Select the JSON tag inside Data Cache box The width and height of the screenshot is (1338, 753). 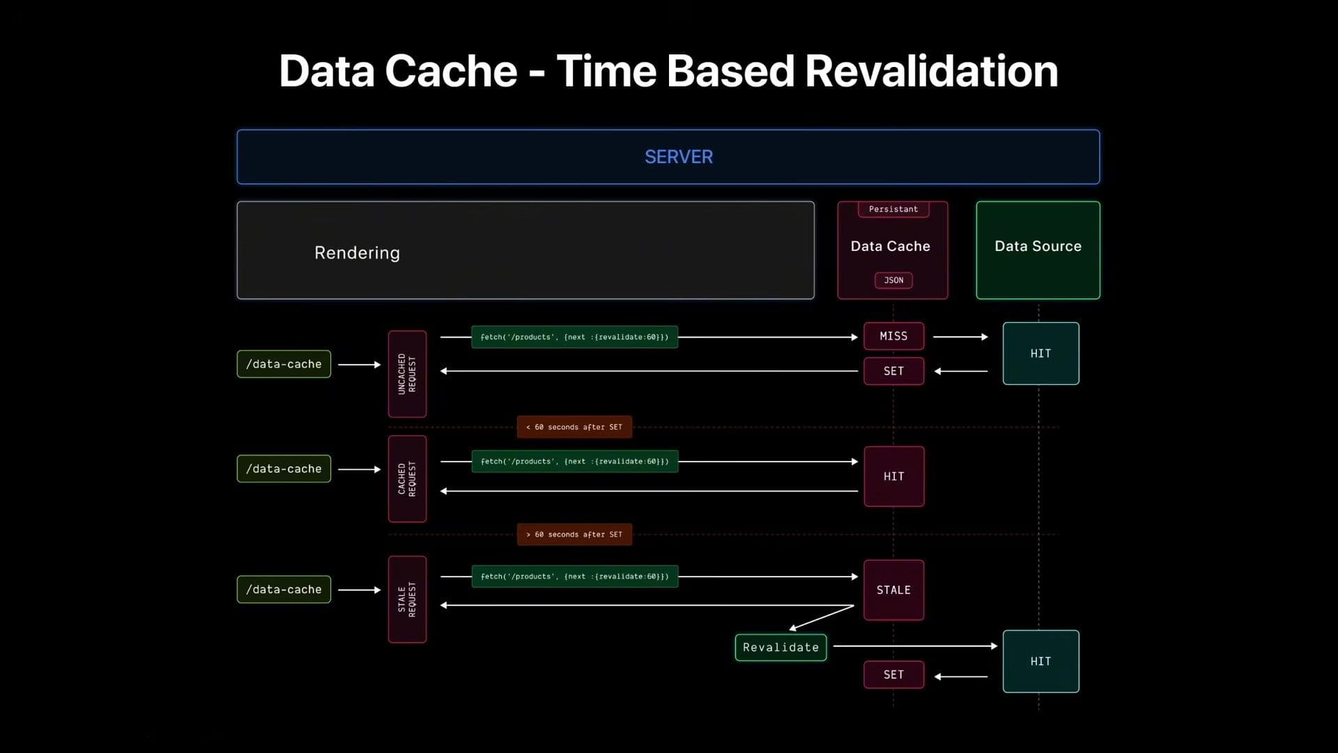click(893, 280)
